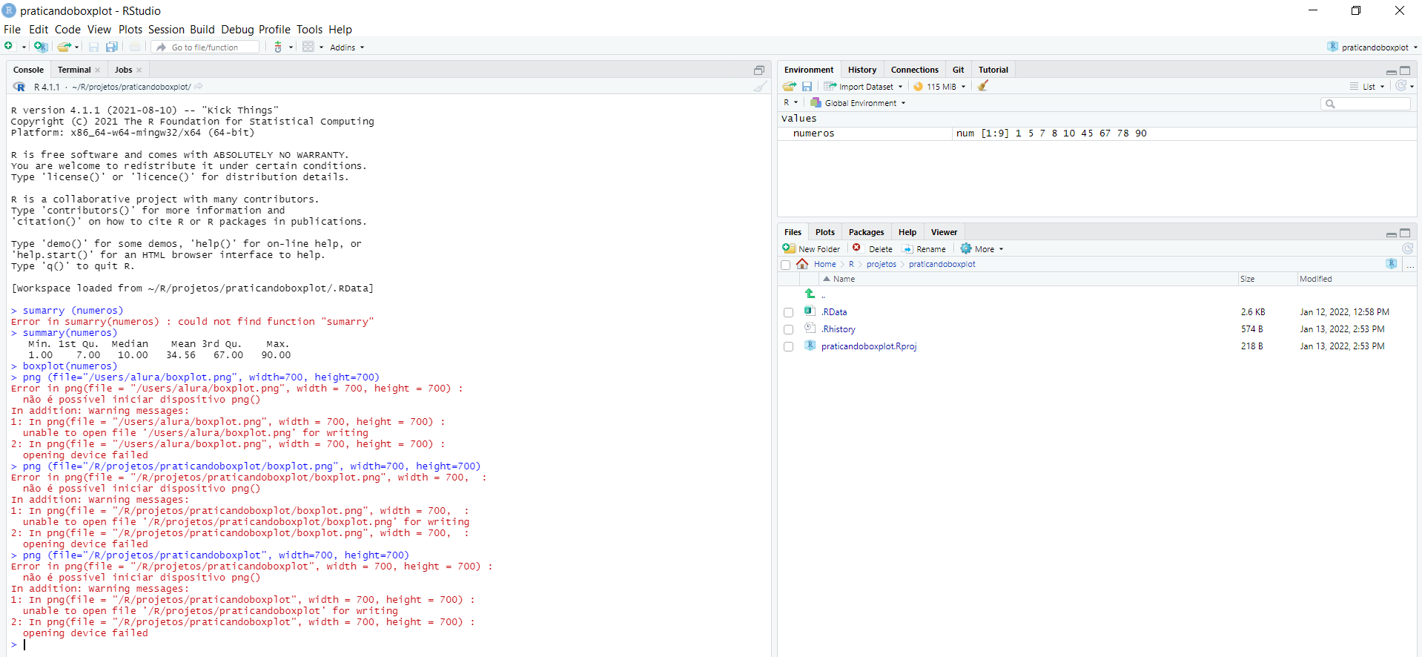1422x657 pixels.
Task: Open the Tools menu
Action: [309, 30]
